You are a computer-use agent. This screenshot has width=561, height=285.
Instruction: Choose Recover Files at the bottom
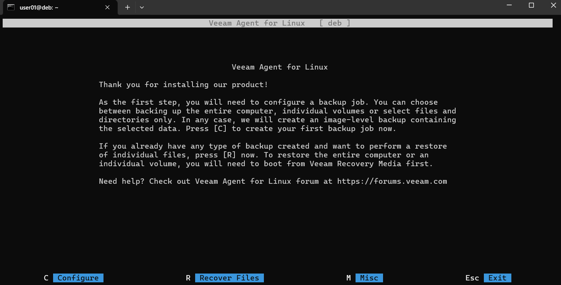[x=229, y=278]
